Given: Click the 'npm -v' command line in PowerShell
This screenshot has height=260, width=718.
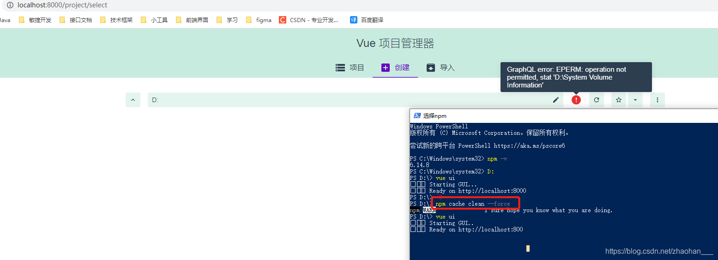Looking at the screenshot, I should click(458, 159).
